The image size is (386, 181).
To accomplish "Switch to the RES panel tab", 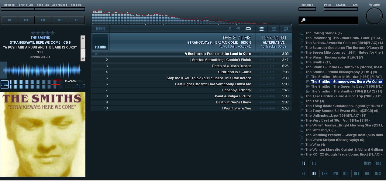I will coord(378,173).
